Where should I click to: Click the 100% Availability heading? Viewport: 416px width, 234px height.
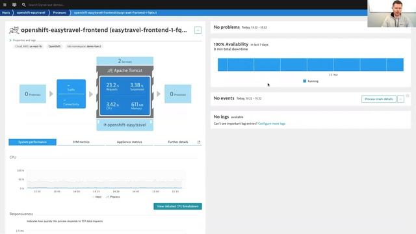231,44
